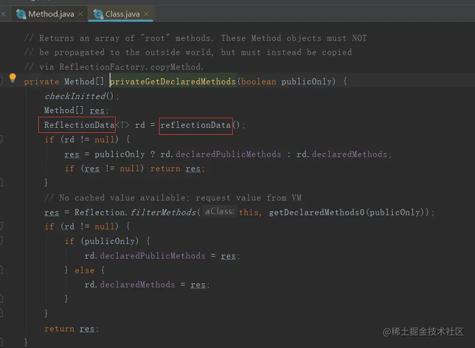Open the yellow light bulb quick-fix icon
The height and width of the screenshot is (348, 475).
pos(13,78)
